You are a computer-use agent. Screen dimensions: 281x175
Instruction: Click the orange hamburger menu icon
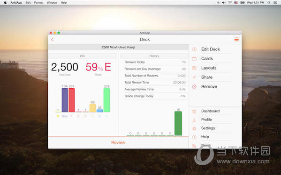coord(236,39)
